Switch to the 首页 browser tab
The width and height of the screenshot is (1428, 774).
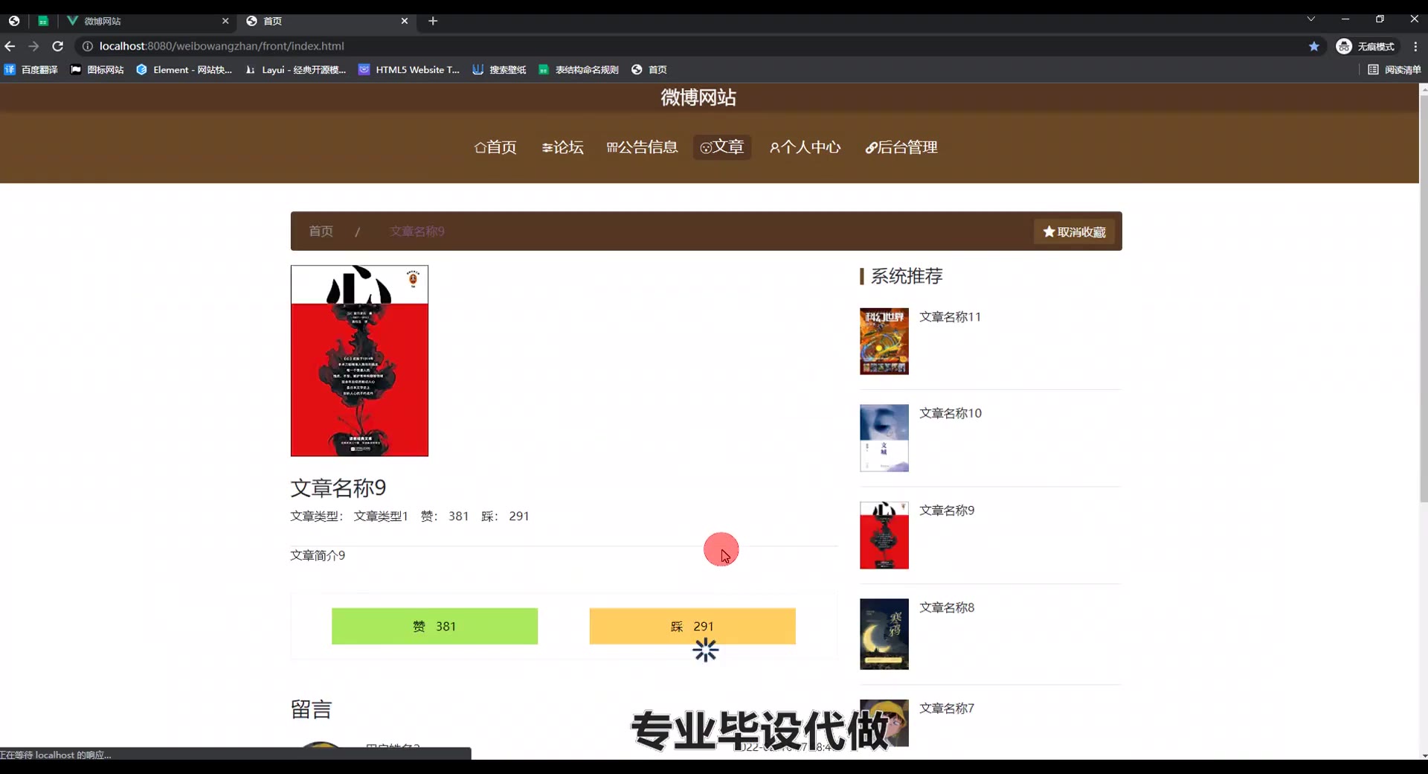[x=327, y=21]
